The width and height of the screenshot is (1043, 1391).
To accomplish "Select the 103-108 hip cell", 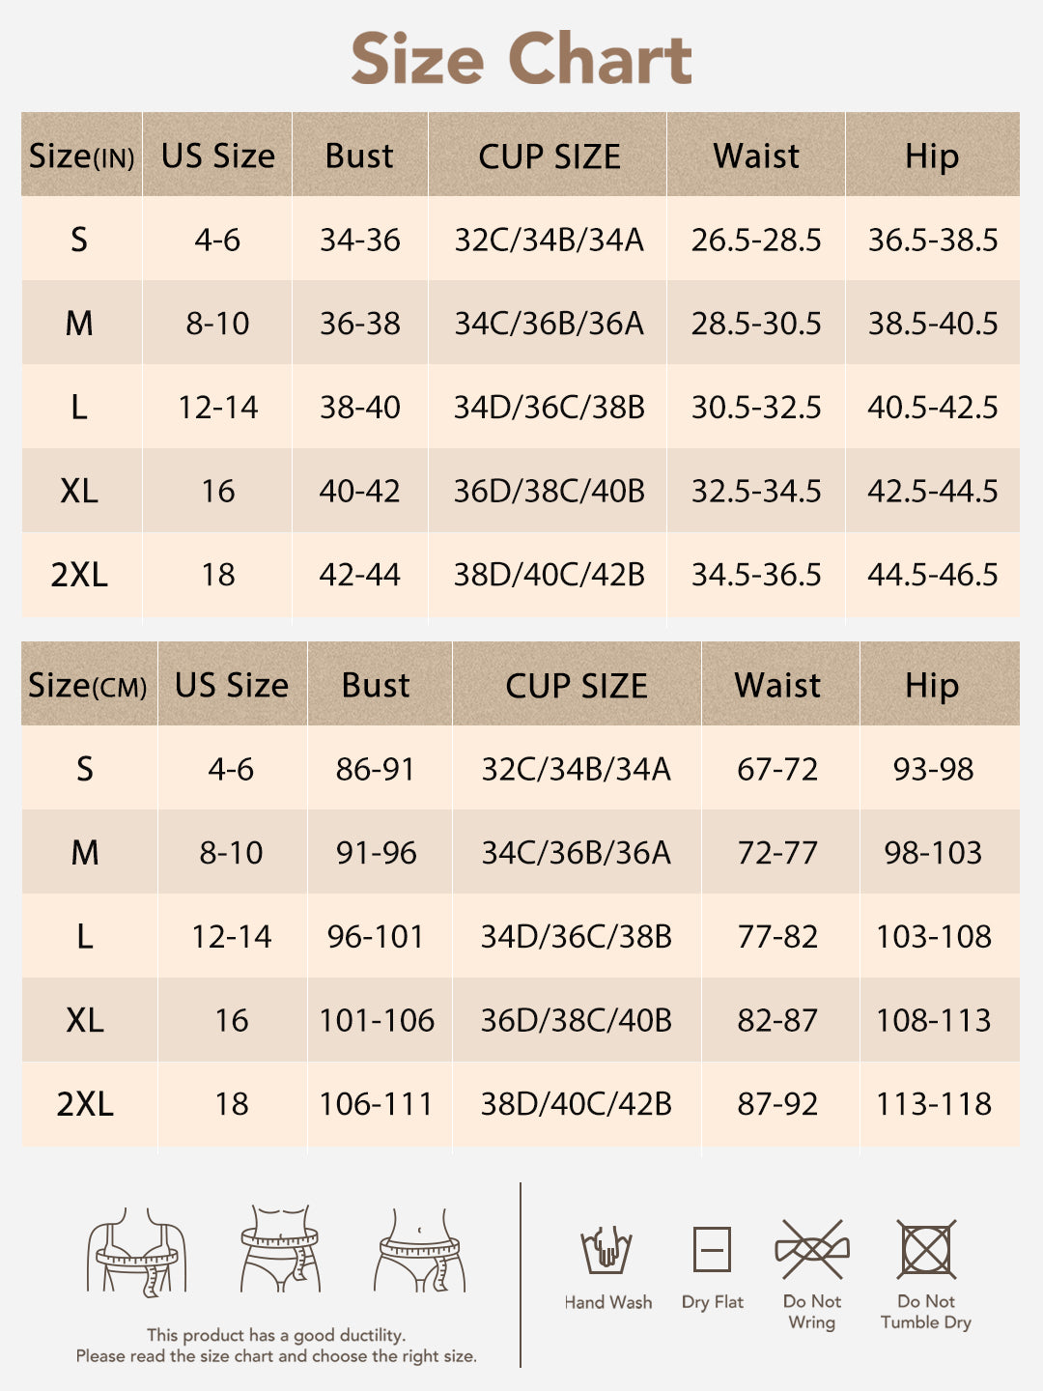I will (934, 936).
